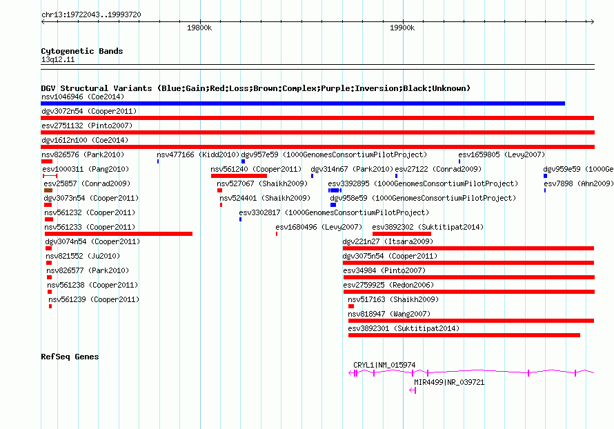Click esv3392895 1000Genomes label
The image size is (614, 429).
(x=423, y=183)
